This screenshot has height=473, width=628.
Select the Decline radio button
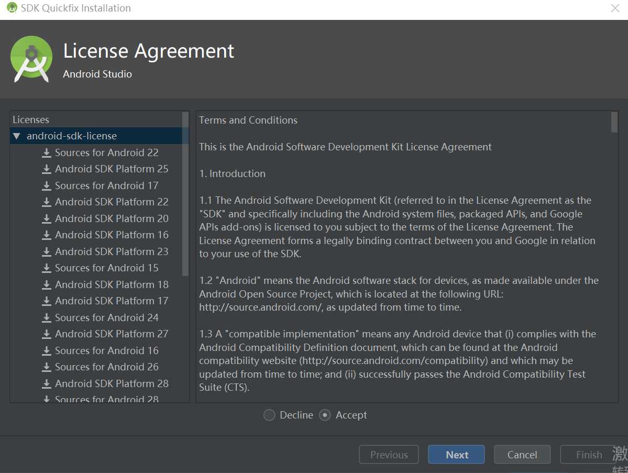point(269,415)
